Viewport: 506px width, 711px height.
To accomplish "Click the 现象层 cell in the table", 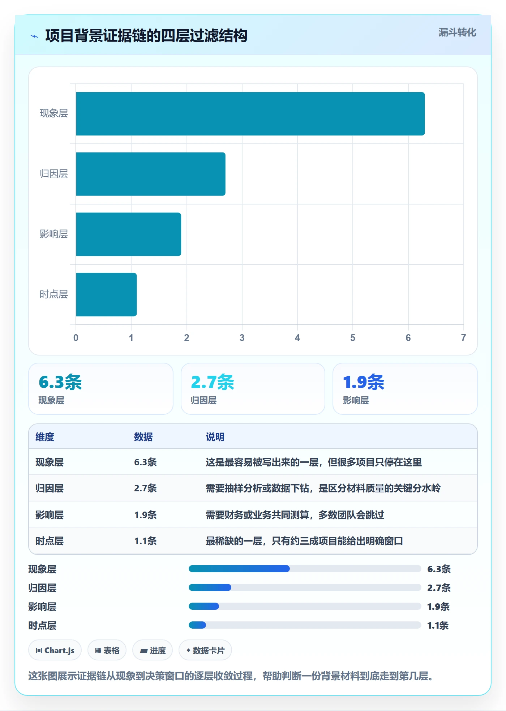I will tap(50, 462).
